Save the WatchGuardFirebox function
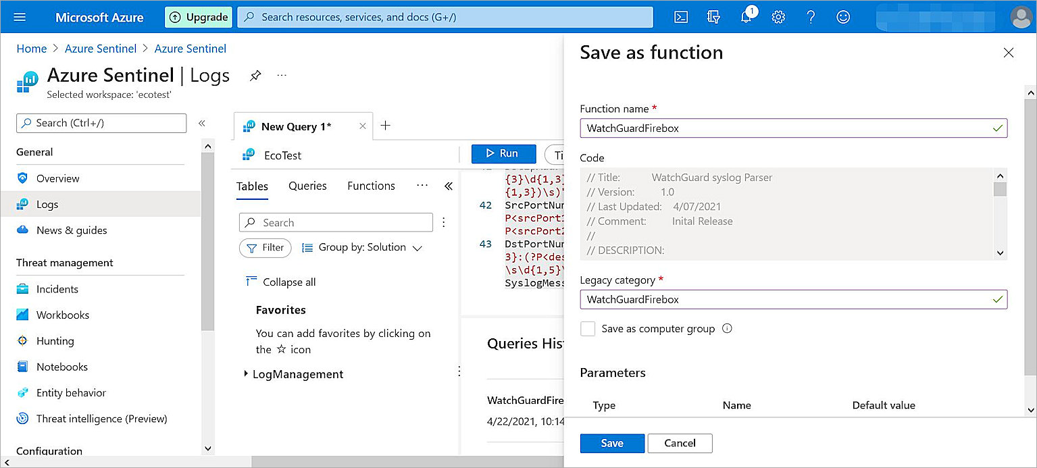This screenshot has height=468, width=1037. click(611, 443)
